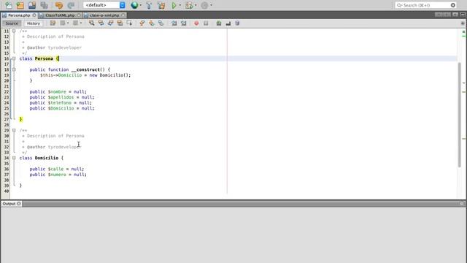Collapse the __construct function fold at line 18

tap(14, 69)
